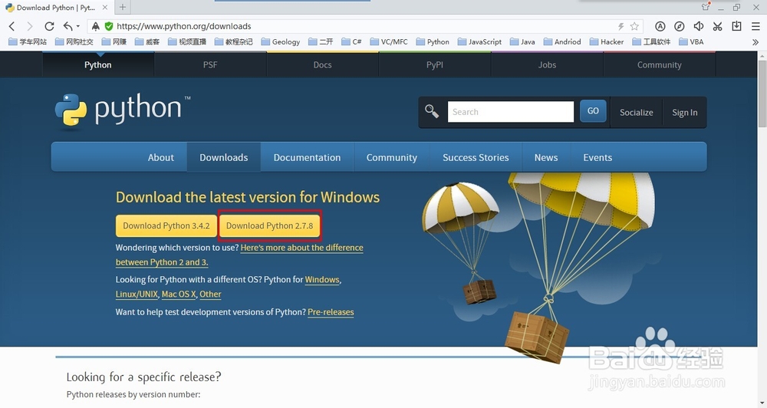Click the rocket icon in the address bar
This screenshot has width=767, height=408.
[x=96, y=26]
